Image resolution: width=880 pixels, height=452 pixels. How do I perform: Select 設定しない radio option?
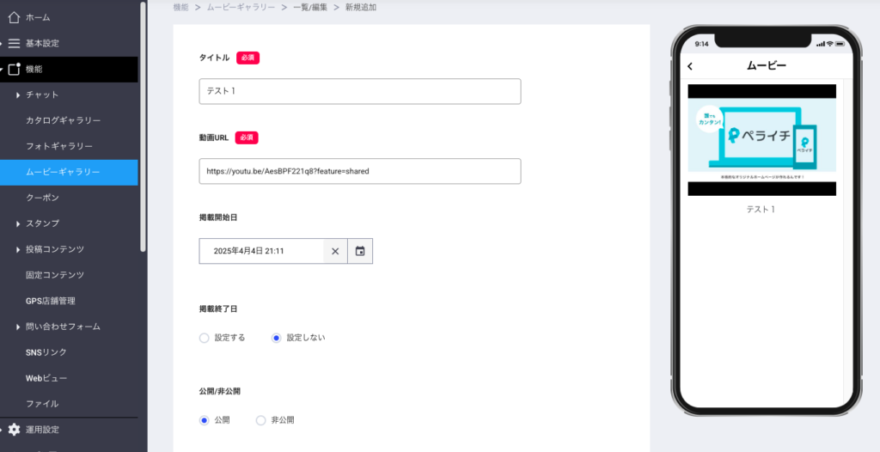click(277, 338)
